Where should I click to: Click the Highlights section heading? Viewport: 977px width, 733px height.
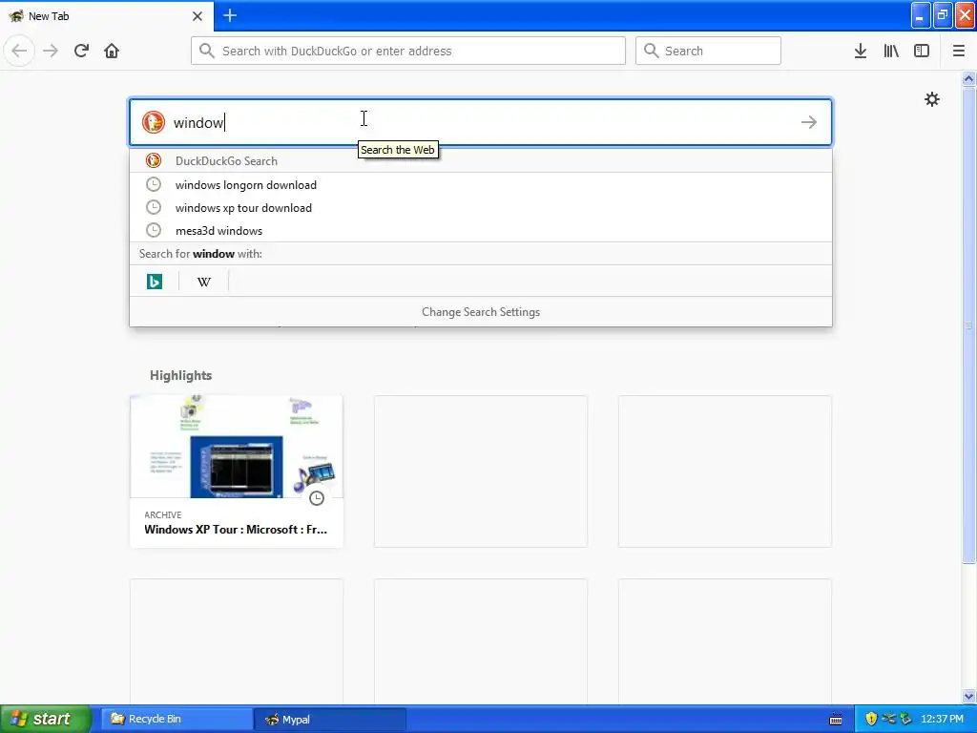(x=180, y=375)
